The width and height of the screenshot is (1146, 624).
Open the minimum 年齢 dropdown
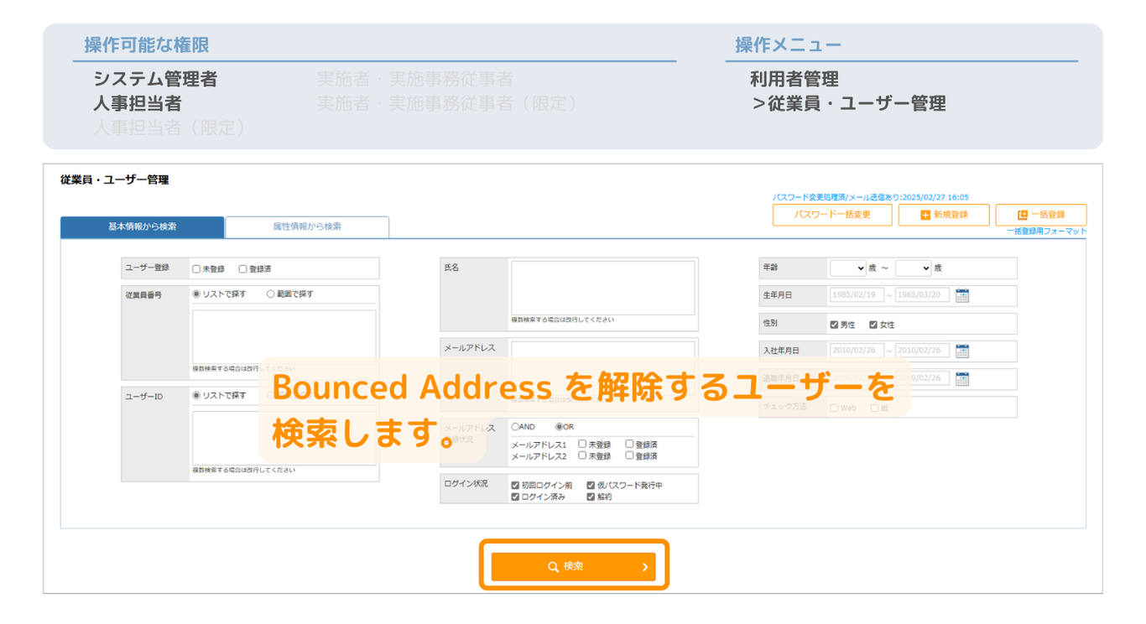(x=847, y=268)
